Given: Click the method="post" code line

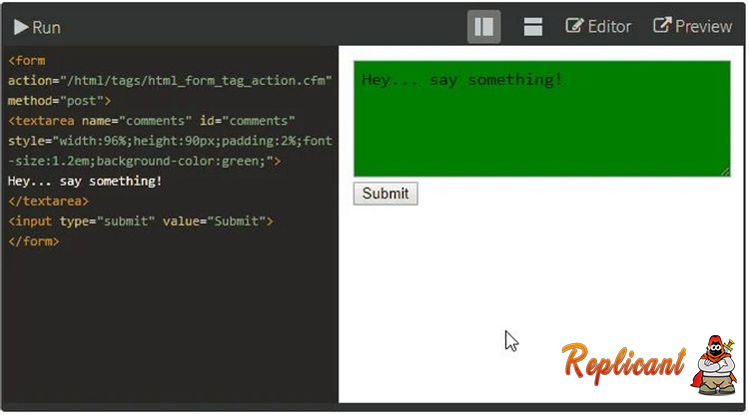Looking at the screenshot, I should [x=59, y=101].
